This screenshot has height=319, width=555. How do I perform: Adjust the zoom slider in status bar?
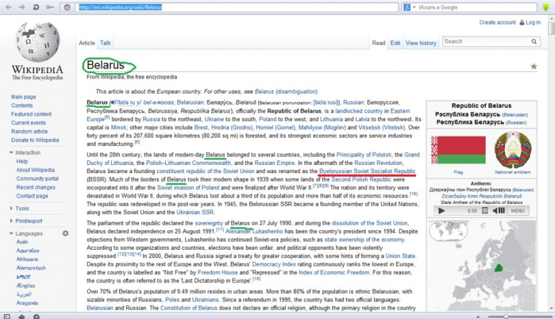505,315
